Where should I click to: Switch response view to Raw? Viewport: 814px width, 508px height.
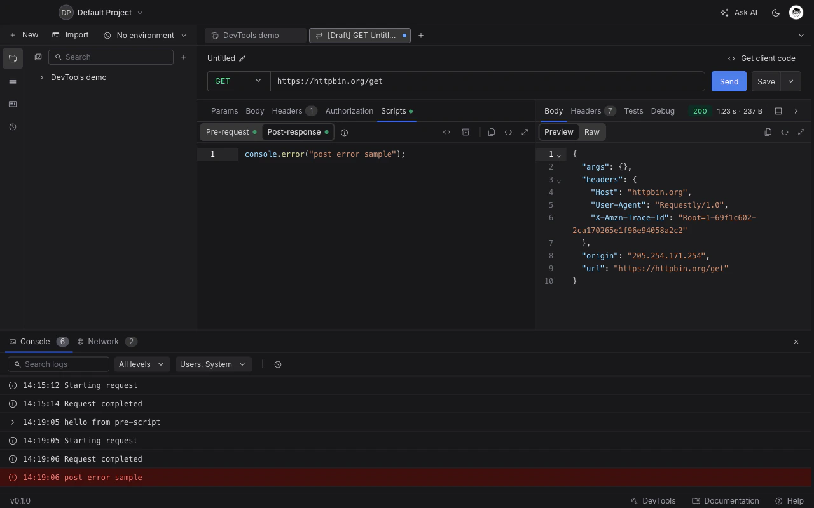pyautogui.click(x=592, y=132)
